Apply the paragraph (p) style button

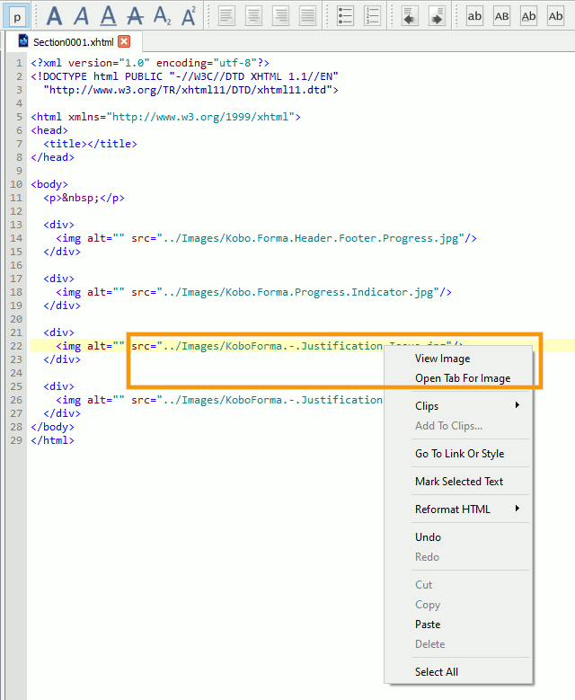pos(16,16)
